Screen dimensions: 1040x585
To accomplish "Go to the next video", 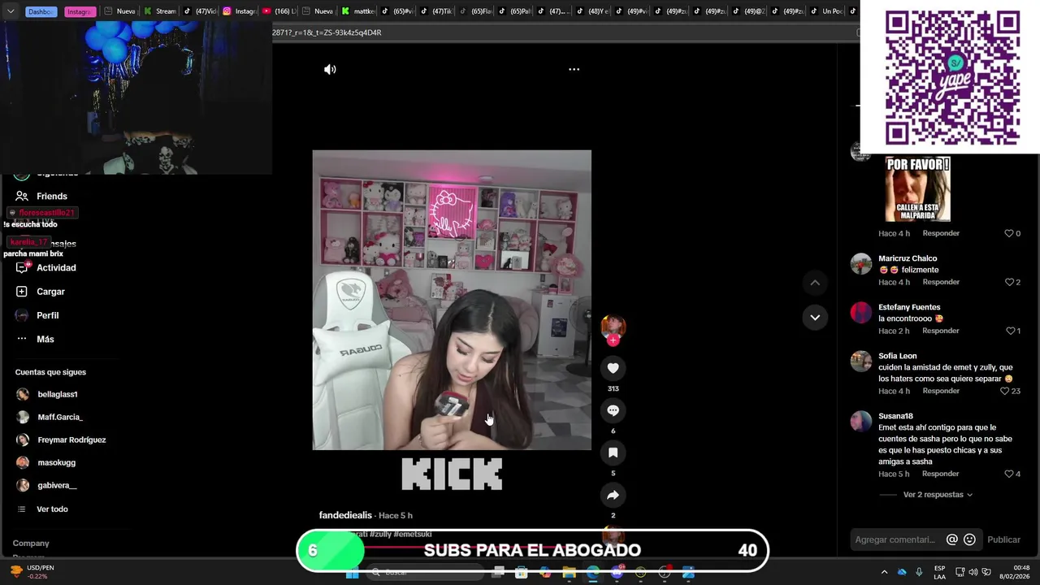I will [815, 317].
